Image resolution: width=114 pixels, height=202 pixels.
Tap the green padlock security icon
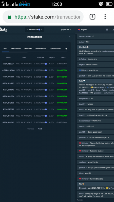pyautogui.click(x=9, y=17)
